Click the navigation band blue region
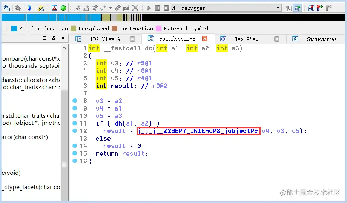Viewport: 347px width, 203px height. (51, 17)
